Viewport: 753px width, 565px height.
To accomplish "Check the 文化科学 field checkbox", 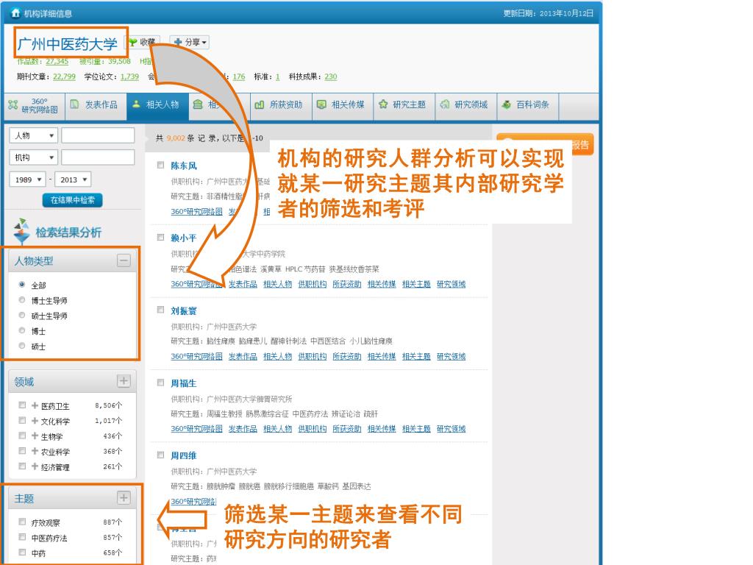I will (22, 420).
